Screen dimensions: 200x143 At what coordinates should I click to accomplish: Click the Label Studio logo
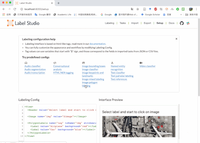coord(23,23)
